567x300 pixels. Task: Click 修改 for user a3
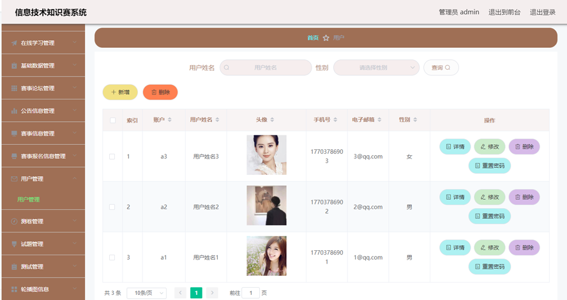click(490, 147)
